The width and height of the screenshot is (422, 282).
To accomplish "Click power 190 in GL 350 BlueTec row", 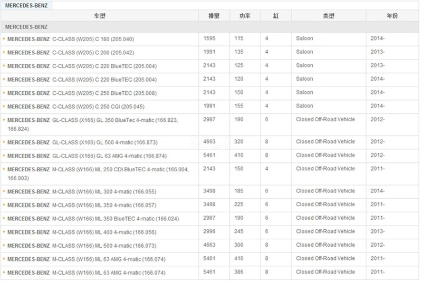I will [239, 119].
